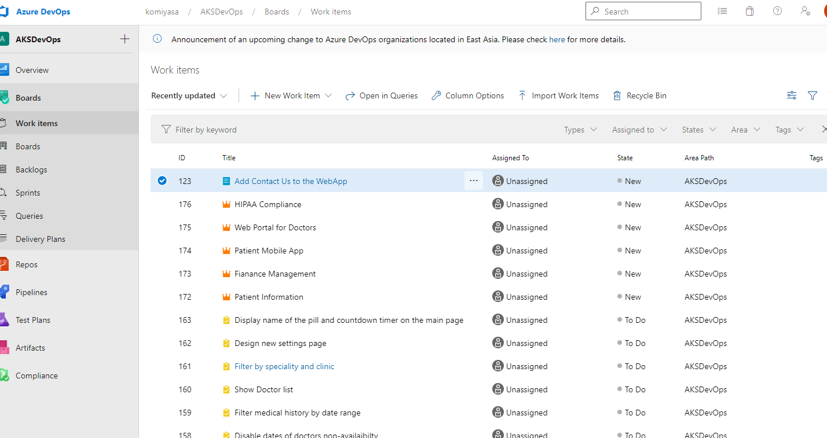
Task: Open the Types filter dropdown
Action: (580, 130)
